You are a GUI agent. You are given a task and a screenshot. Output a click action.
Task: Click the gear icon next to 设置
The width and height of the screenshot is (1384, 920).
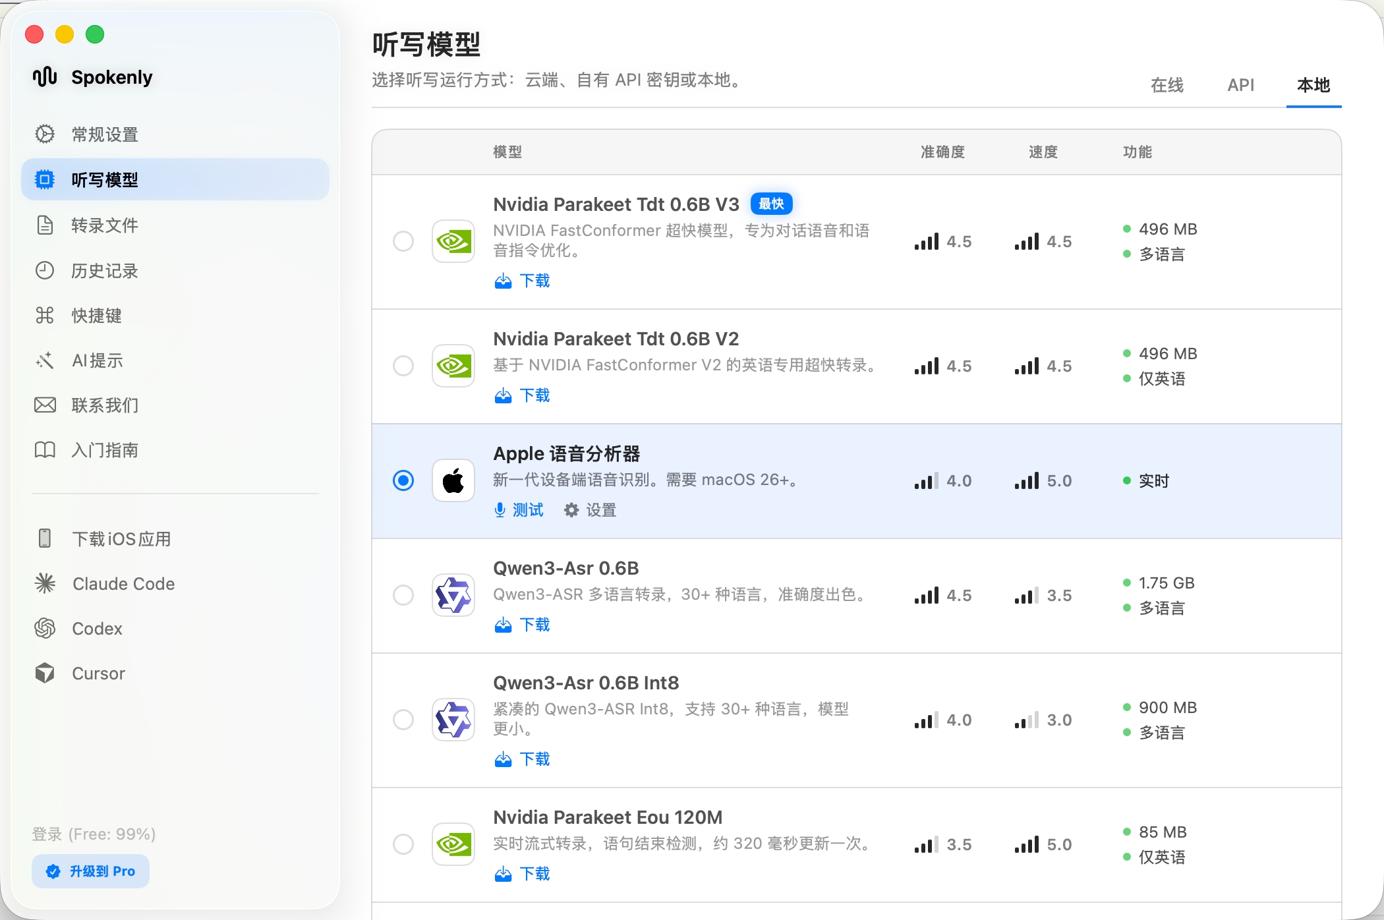tap(571, 510)
